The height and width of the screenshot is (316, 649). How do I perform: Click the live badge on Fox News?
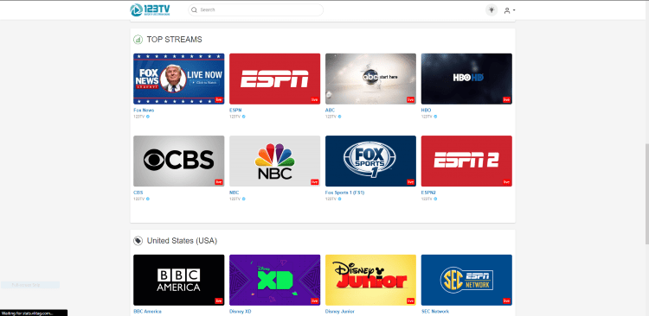coord(219,99)
